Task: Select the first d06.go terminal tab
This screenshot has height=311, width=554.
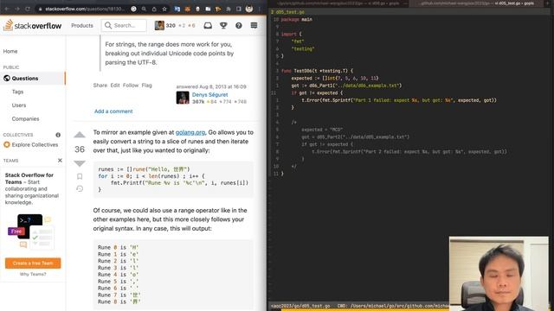Action: [339, 3]
